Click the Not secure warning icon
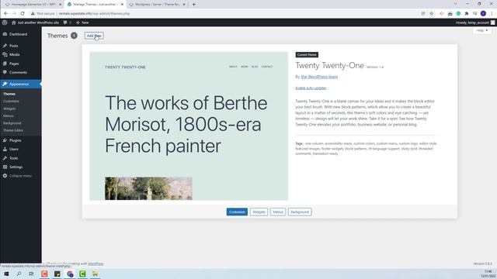 33,14
